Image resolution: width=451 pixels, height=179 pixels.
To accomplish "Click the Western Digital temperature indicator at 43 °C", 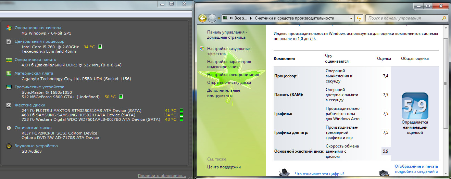I will click(x=181, y=119).
